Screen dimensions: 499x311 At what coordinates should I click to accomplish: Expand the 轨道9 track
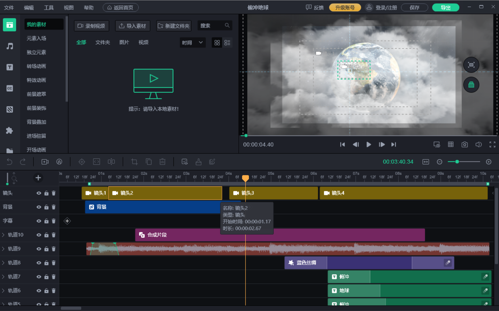(x=3, y=249)
